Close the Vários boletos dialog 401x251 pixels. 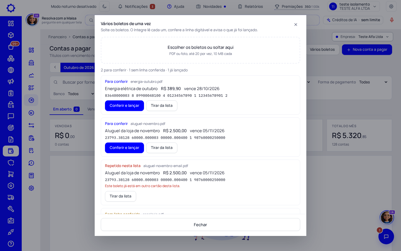tap(296, 25)
